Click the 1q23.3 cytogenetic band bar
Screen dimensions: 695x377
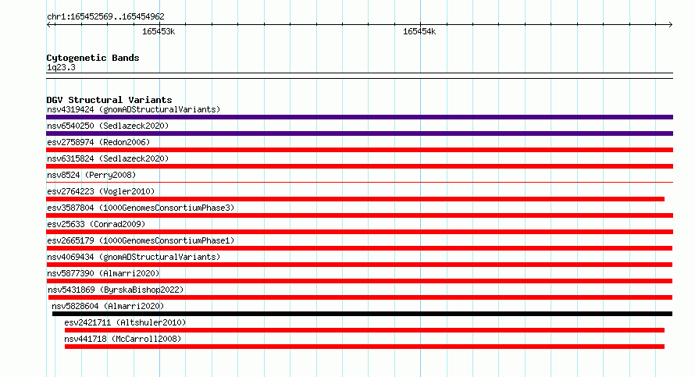pyautogui.click(x=359, y=76)
